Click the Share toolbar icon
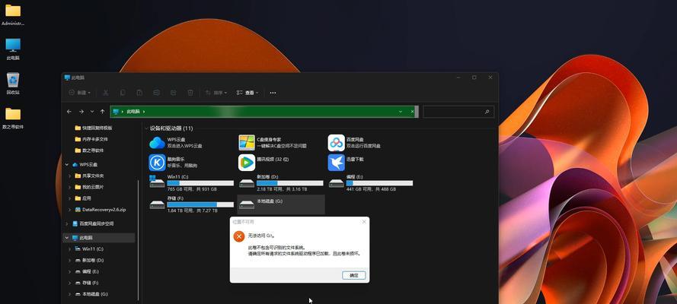This screenshot has width=677, height=304. point(173,93)
